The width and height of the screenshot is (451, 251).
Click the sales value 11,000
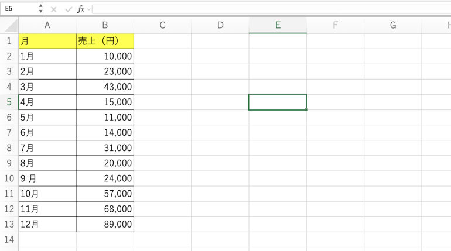click(105, 117)
